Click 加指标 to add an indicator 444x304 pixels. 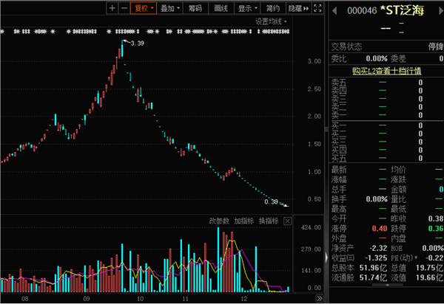point(244,221)
